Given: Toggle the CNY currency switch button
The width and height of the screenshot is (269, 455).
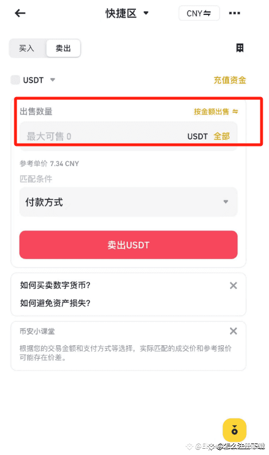Looking at the screenshot, I should pos(199,13).
